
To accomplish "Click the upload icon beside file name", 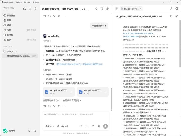I will 177,17.
